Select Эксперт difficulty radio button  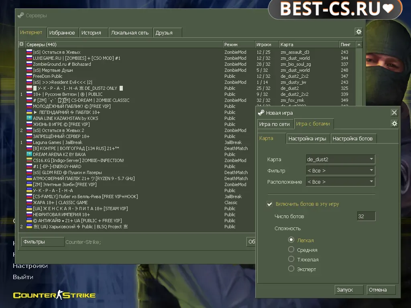coord(291,269)
